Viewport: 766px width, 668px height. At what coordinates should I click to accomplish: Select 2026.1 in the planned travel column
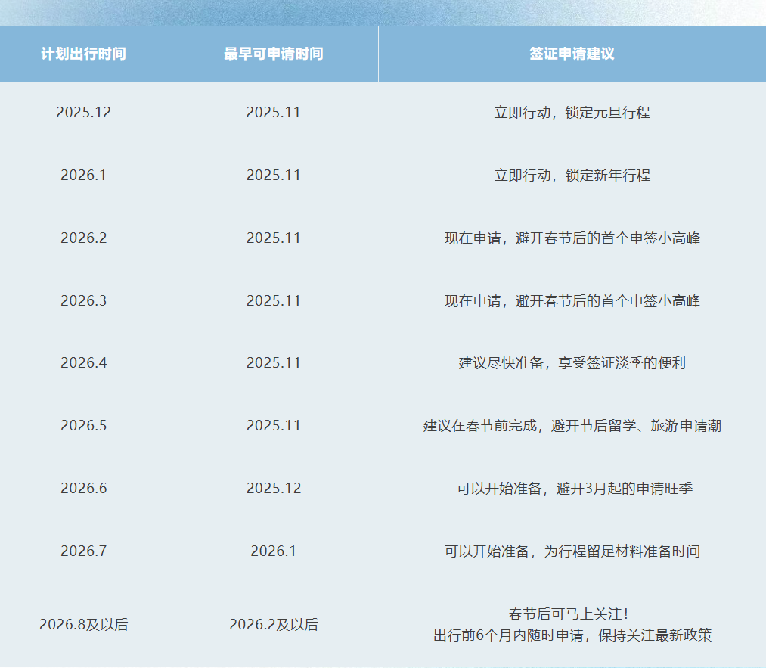[x=84, y=176]
